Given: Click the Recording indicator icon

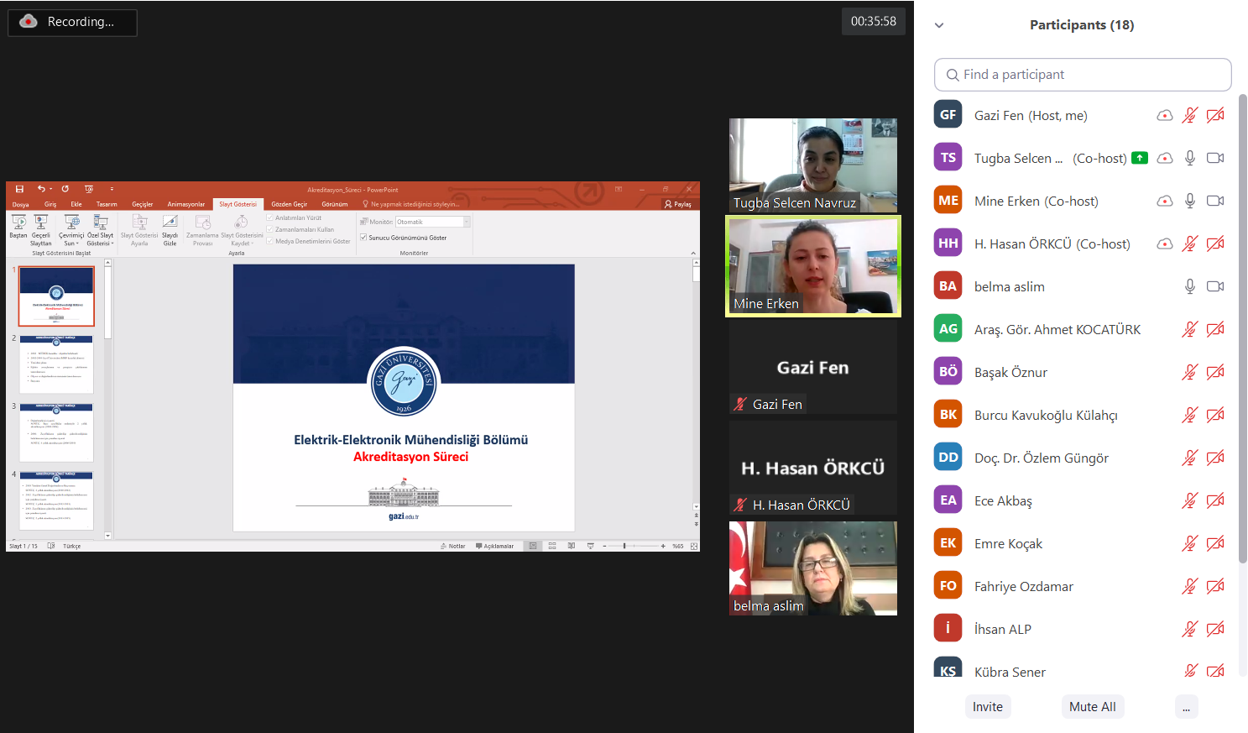Looking at the screenshot, I should pos(29,22).
